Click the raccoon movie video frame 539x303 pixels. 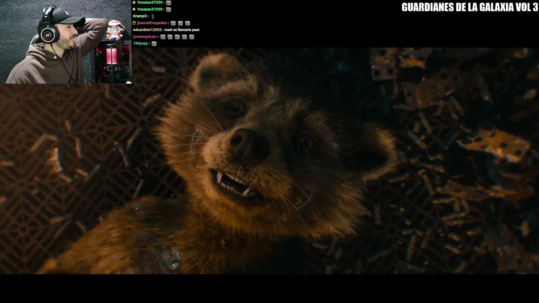269,161
